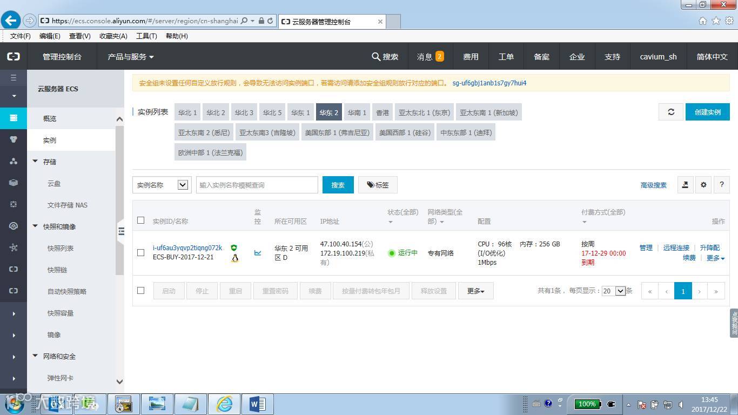The width and height of the screenshot is (738, 415).
Task: Open the 高级搜索 link
Action: coord(653,185)
